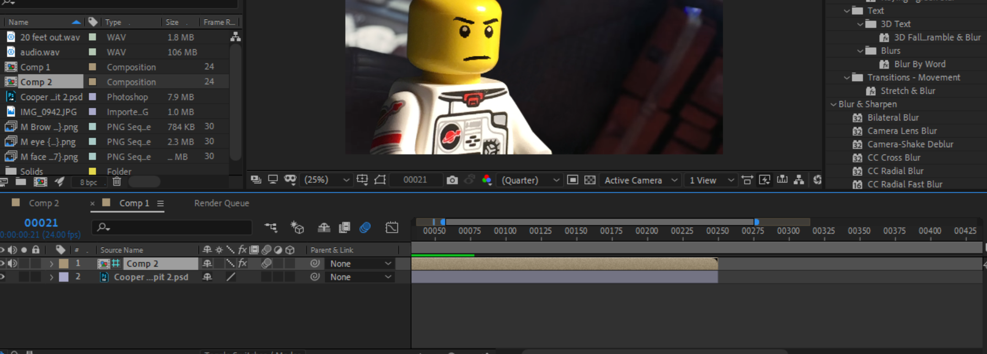This screenshot has width=987, height=354.
Task: Open the (25%) magnification dropdown
Action: click(327, 180)
